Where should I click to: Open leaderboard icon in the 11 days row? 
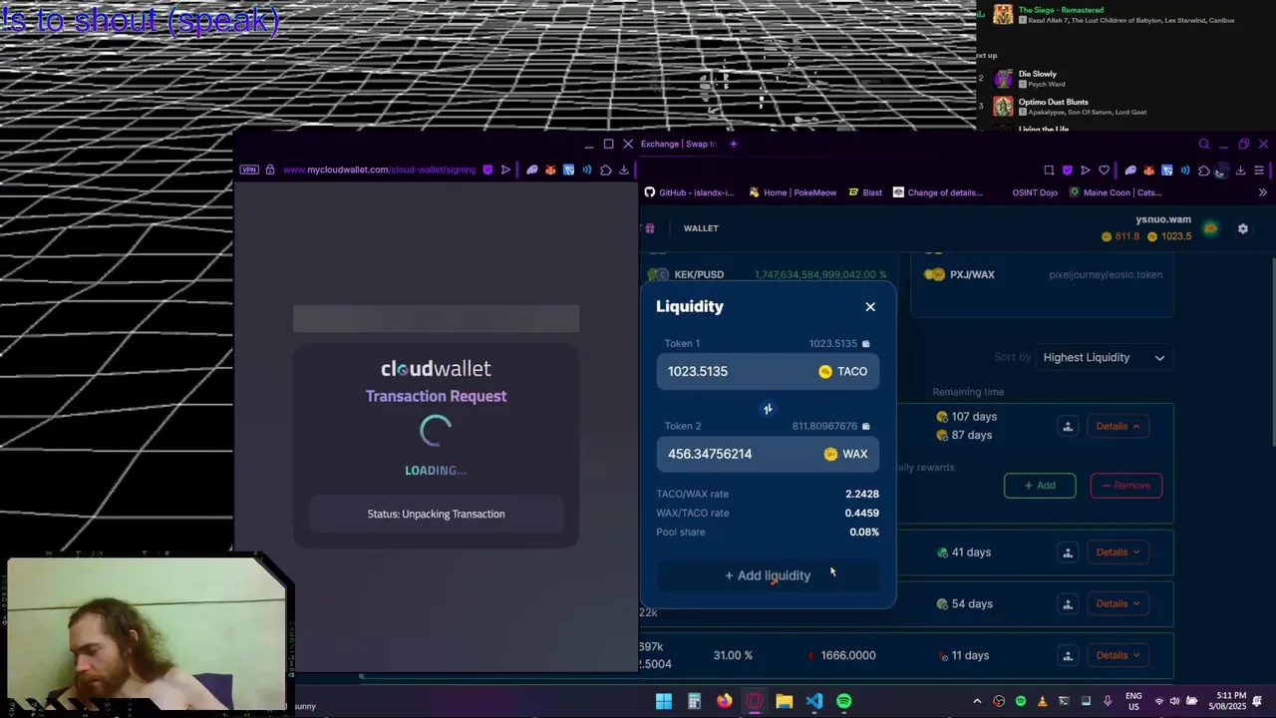pos(1068,655)
